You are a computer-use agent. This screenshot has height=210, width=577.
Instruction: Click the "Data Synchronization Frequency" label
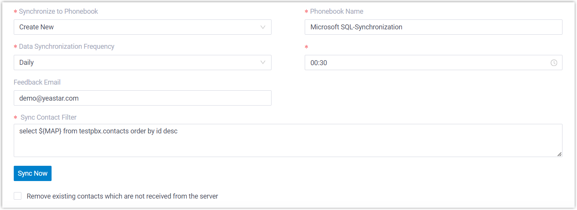[66, 46]
